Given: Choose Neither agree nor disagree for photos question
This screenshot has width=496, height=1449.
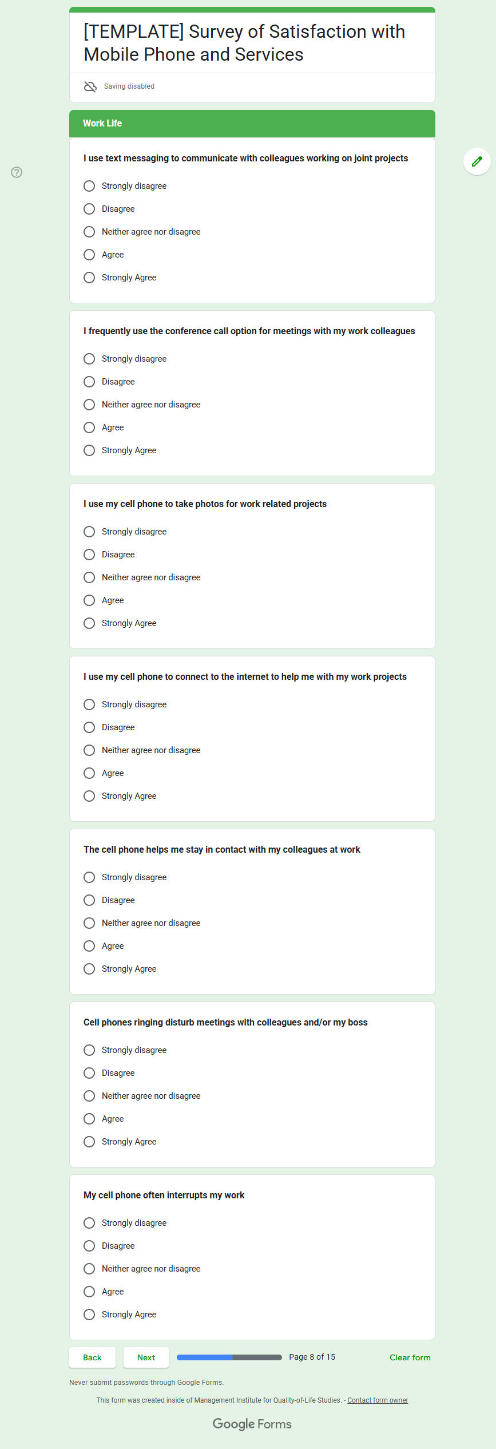Looking at the screenshot, I should pos(89,577).
